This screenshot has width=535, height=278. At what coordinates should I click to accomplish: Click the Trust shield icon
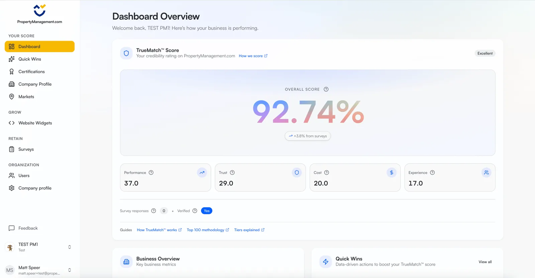point(297,173)
